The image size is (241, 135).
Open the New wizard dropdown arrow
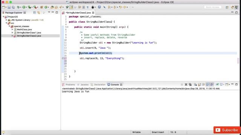tap(6, 7)
